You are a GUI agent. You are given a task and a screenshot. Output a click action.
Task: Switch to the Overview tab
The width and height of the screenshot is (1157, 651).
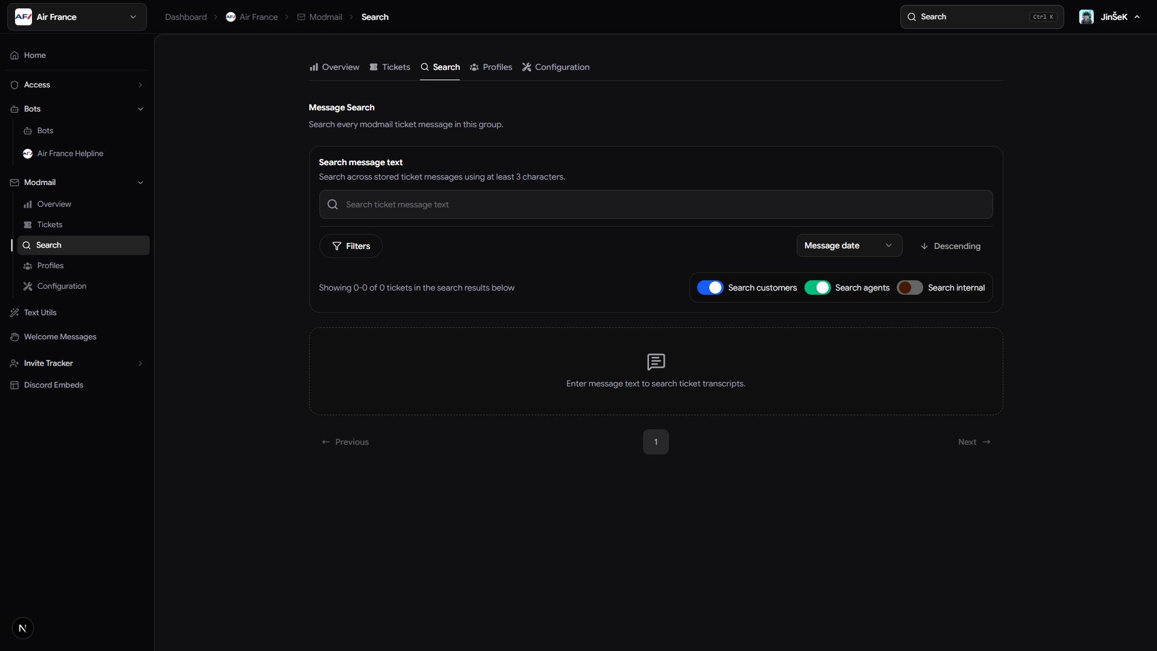334,67
